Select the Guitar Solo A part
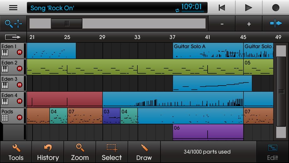 208,51
